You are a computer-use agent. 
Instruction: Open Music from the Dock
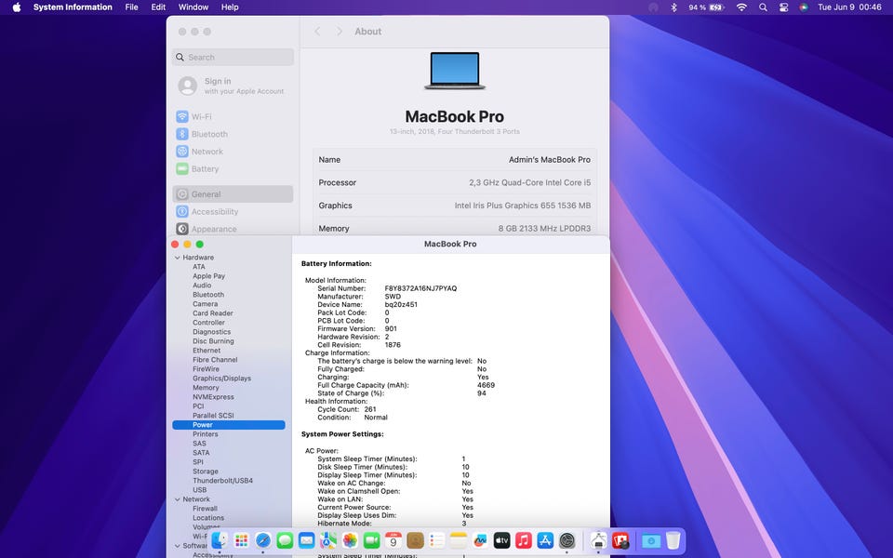pos(524,540)
